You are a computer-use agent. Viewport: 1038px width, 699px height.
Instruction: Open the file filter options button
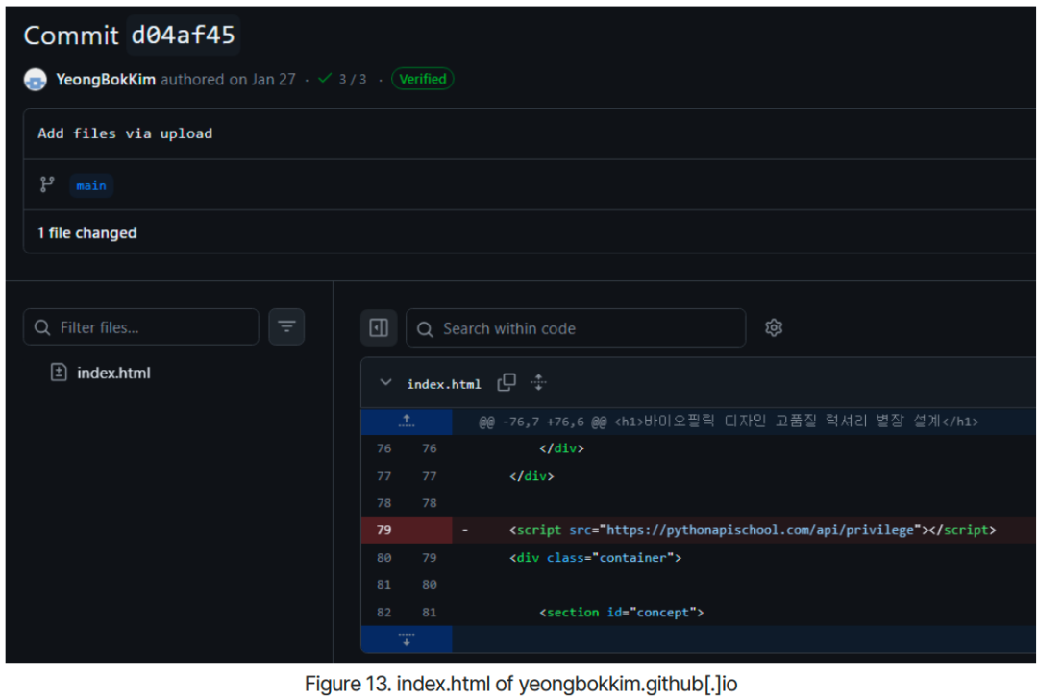point(286,326)
